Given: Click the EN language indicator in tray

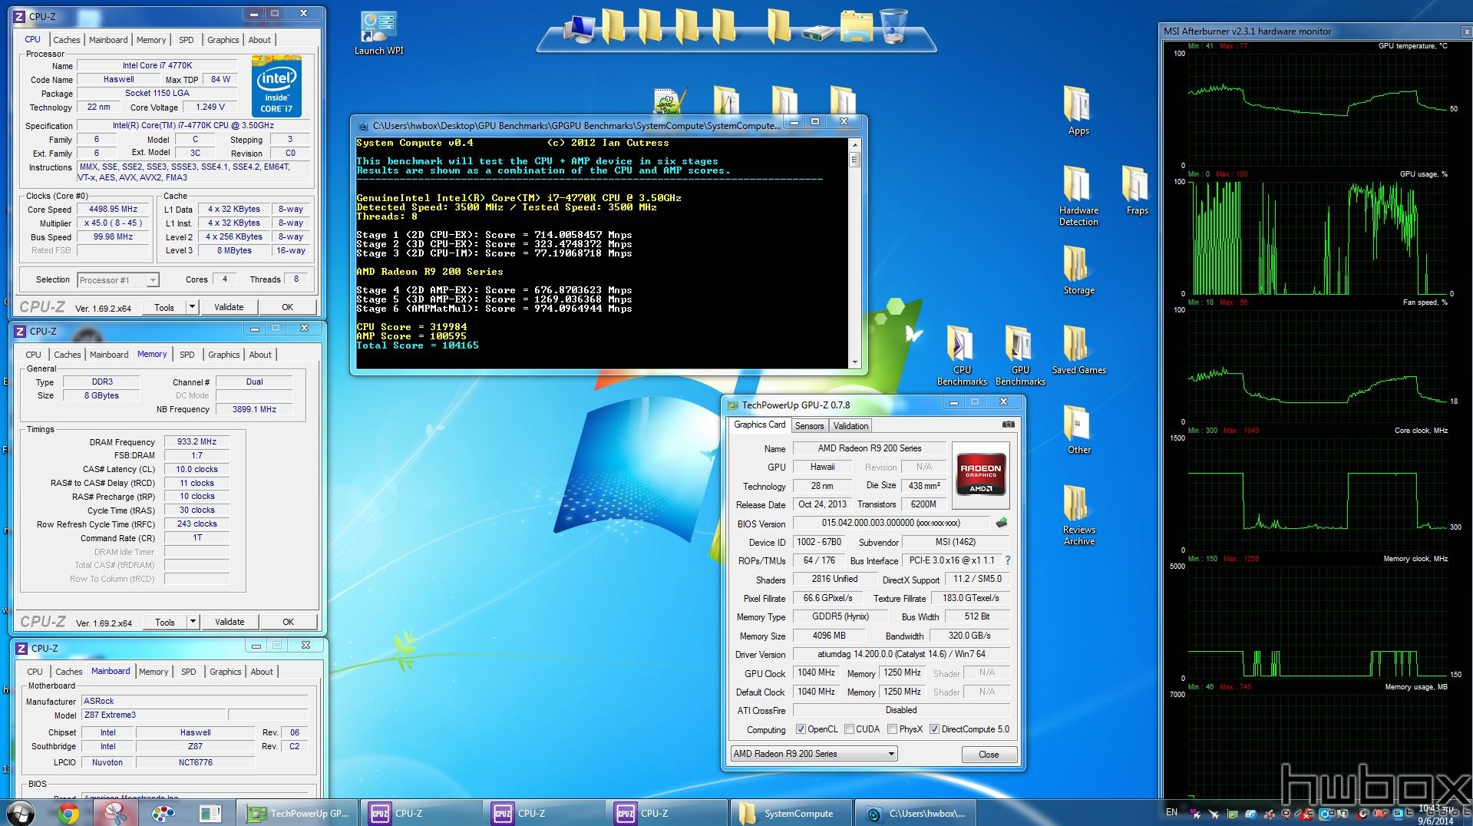Looking at the screenshot, I should 1171,812.
